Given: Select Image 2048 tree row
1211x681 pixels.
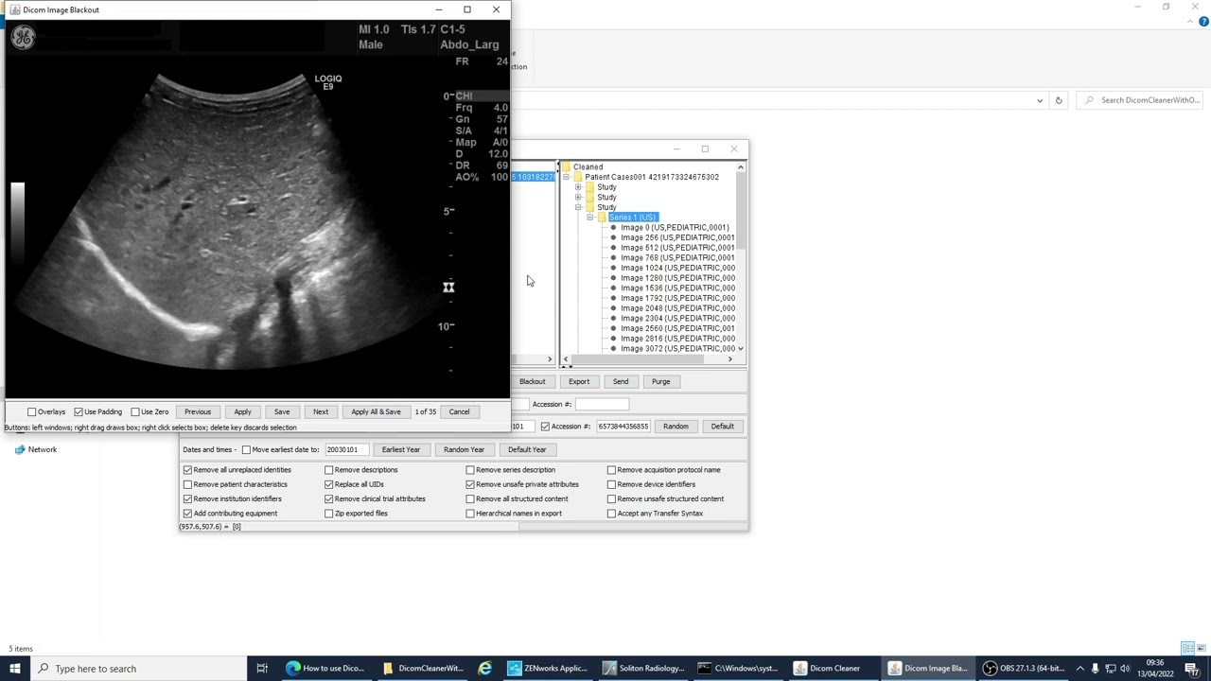Looking at the screenshot, I should coord(677,308).
